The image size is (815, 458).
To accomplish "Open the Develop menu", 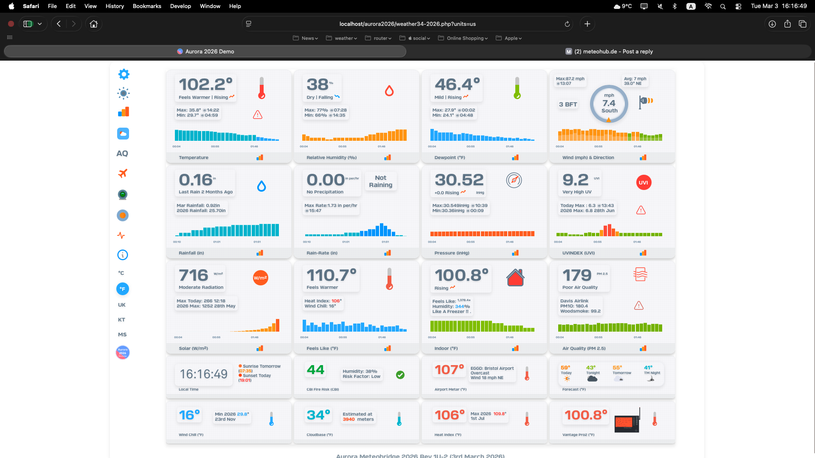I will coord(180,6).
